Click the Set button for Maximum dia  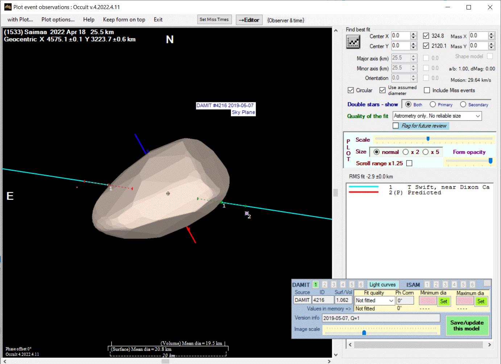(x=481, y=301)
